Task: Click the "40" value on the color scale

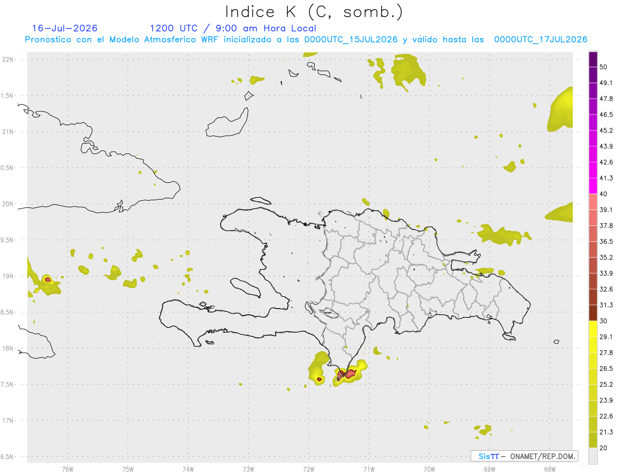Action: (604, 194)
